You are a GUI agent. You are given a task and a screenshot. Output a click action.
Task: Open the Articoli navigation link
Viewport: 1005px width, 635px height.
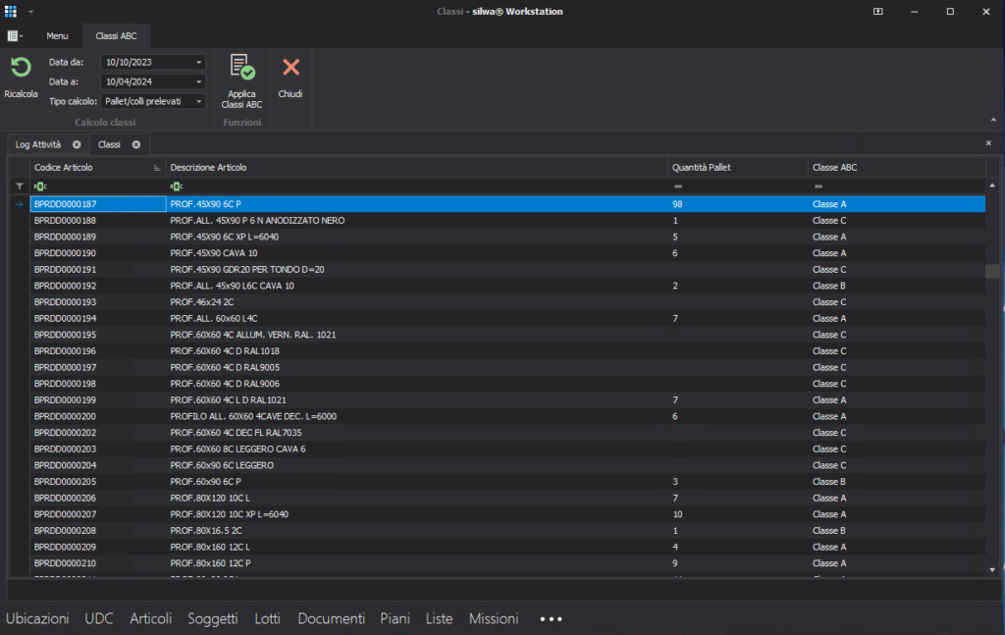pyautogui.click(x=150, y=618)
